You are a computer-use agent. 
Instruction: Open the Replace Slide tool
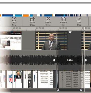(63, 21)
